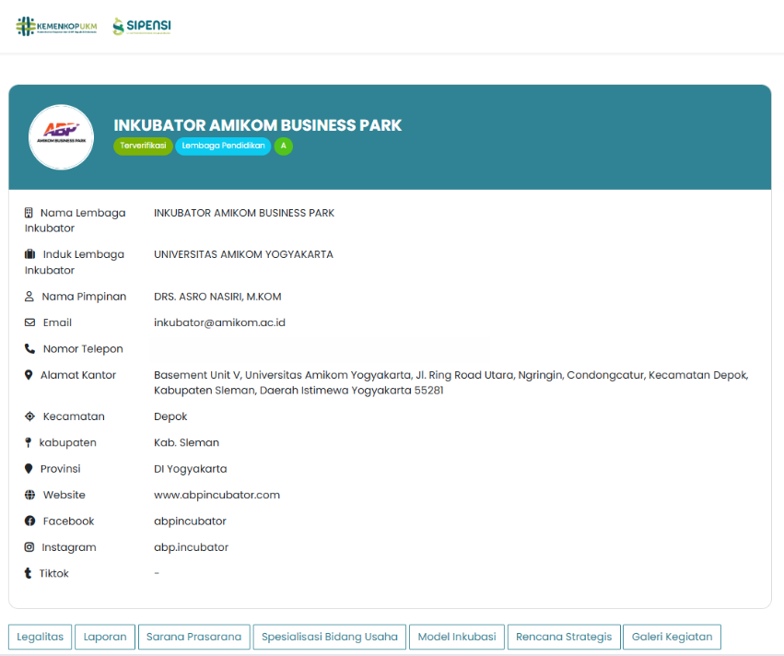
Task: Show the Galeri Kegiatan tab
Action: coord(672,637)
